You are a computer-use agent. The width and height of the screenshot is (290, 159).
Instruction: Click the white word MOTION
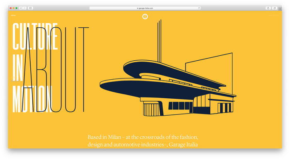click(32, 99)
